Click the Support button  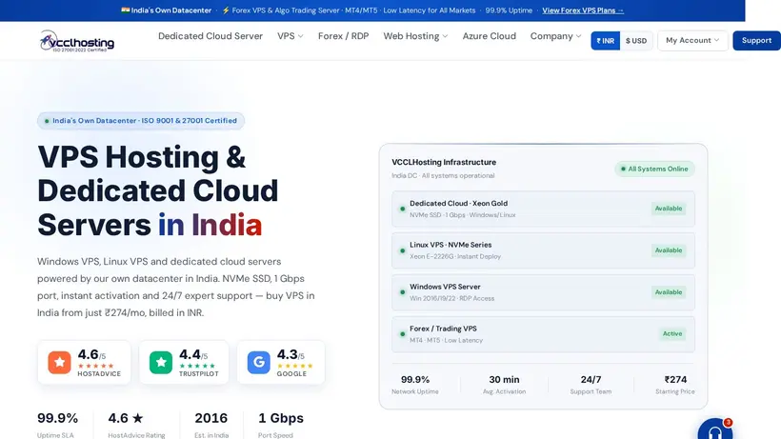756,40
